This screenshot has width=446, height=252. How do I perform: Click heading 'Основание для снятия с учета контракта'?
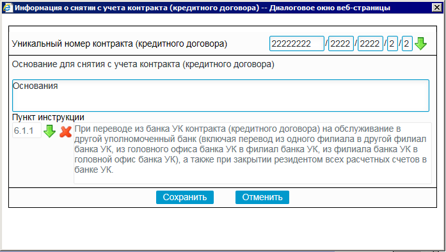[x=143, y=65]
